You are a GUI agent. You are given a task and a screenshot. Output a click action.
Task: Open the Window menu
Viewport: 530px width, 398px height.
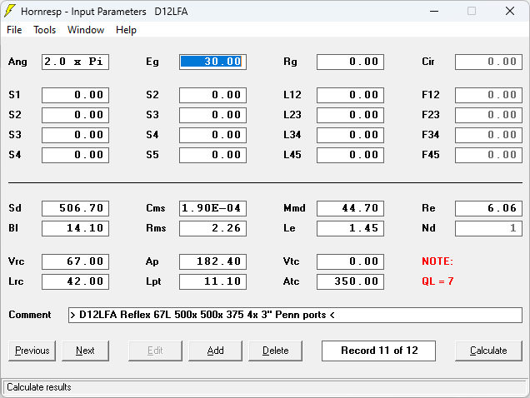(x=86, y=30)
